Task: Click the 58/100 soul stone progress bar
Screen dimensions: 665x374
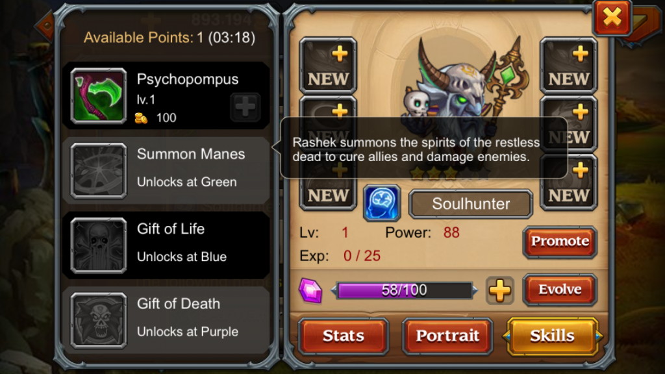Action: 404,290
